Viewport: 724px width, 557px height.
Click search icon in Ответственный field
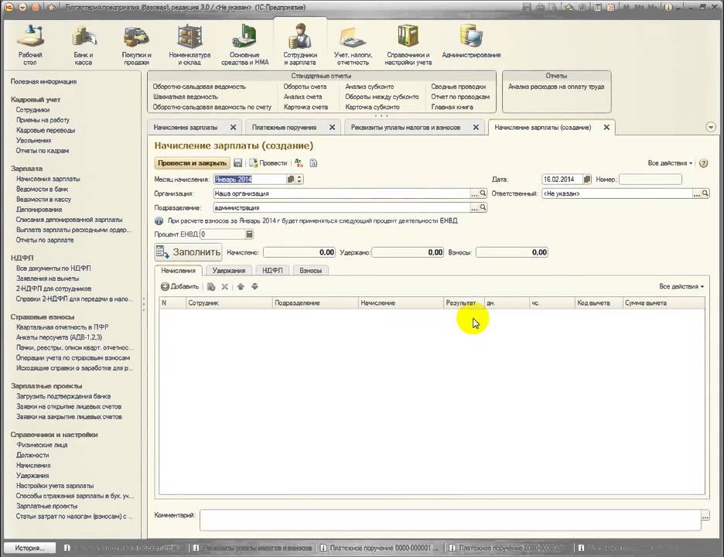pos(705,193)
